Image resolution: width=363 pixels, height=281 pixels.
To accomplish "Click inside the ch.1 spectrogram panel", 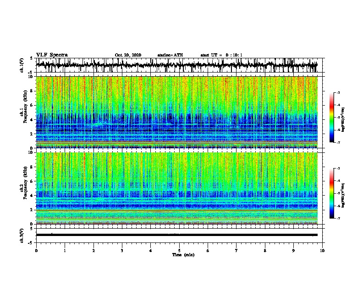I will coord(176,112).
